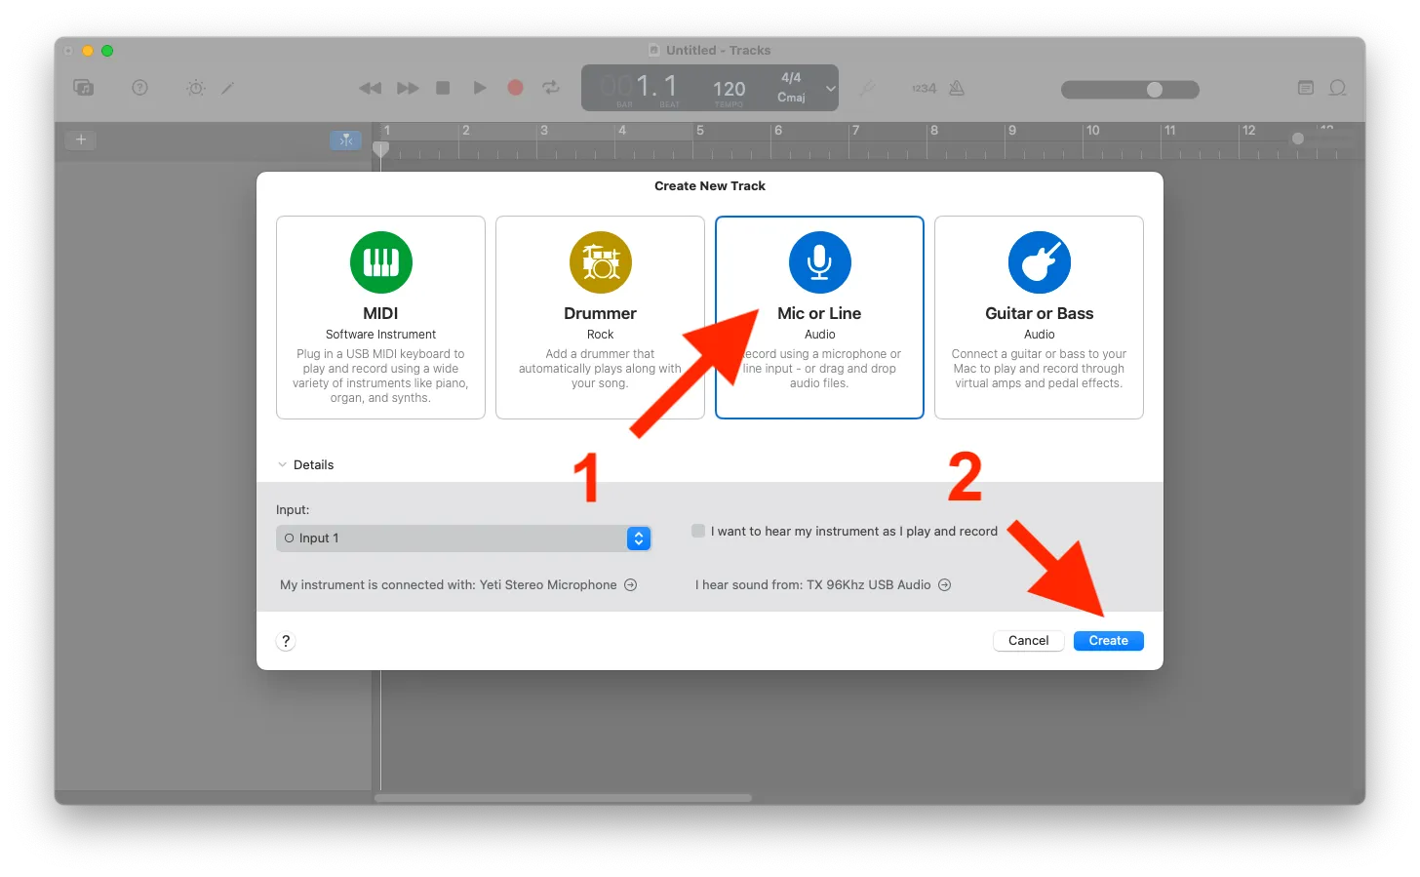Select the Input 1 radio button
Viewport: 1420px width, 877px height.
289,538
